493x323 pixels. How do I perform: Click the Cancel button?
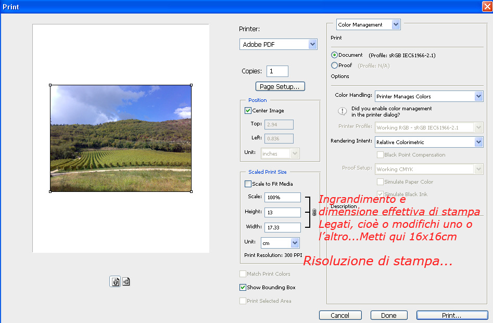coord(340,315)
